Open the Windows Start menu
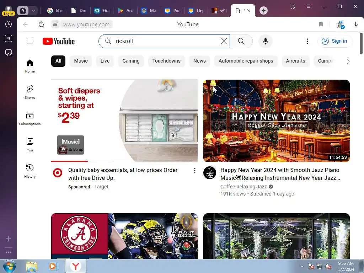This screenshot has width=364, height=273. click(9, 266)
